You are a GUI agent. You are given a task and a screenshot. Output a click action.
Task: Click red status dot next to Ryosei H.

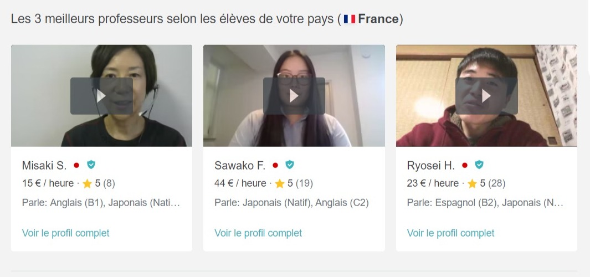(x=465, y=165)
